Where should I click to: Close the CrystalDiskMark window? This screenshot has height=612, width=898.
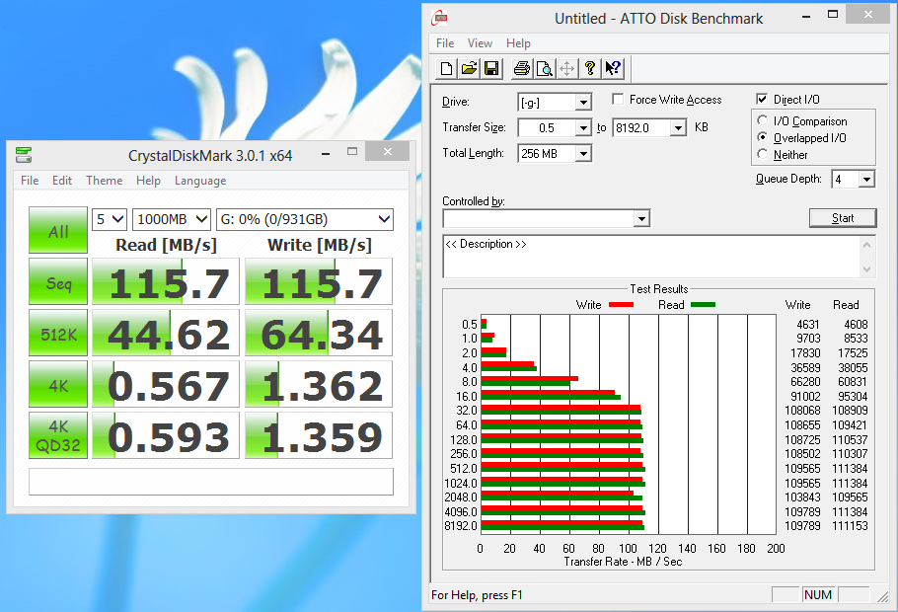pyautogui.click(x=388, y=151)
